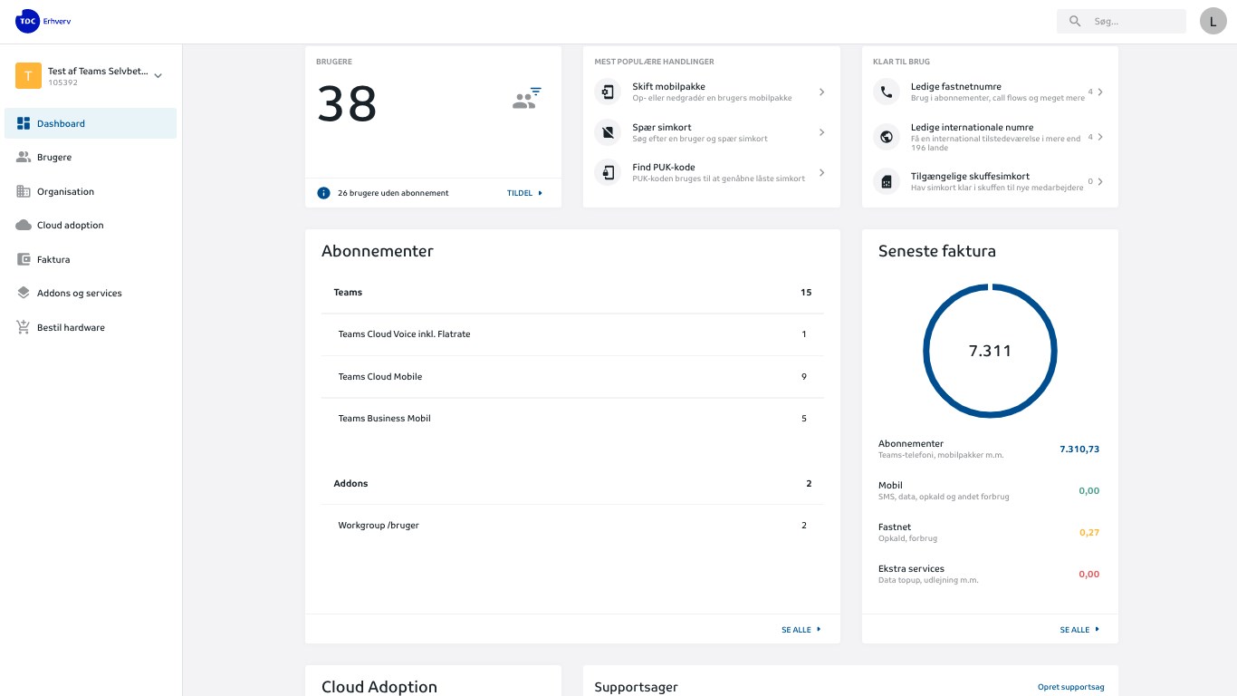Click the Find PUK-kode action title

[664, 167]
